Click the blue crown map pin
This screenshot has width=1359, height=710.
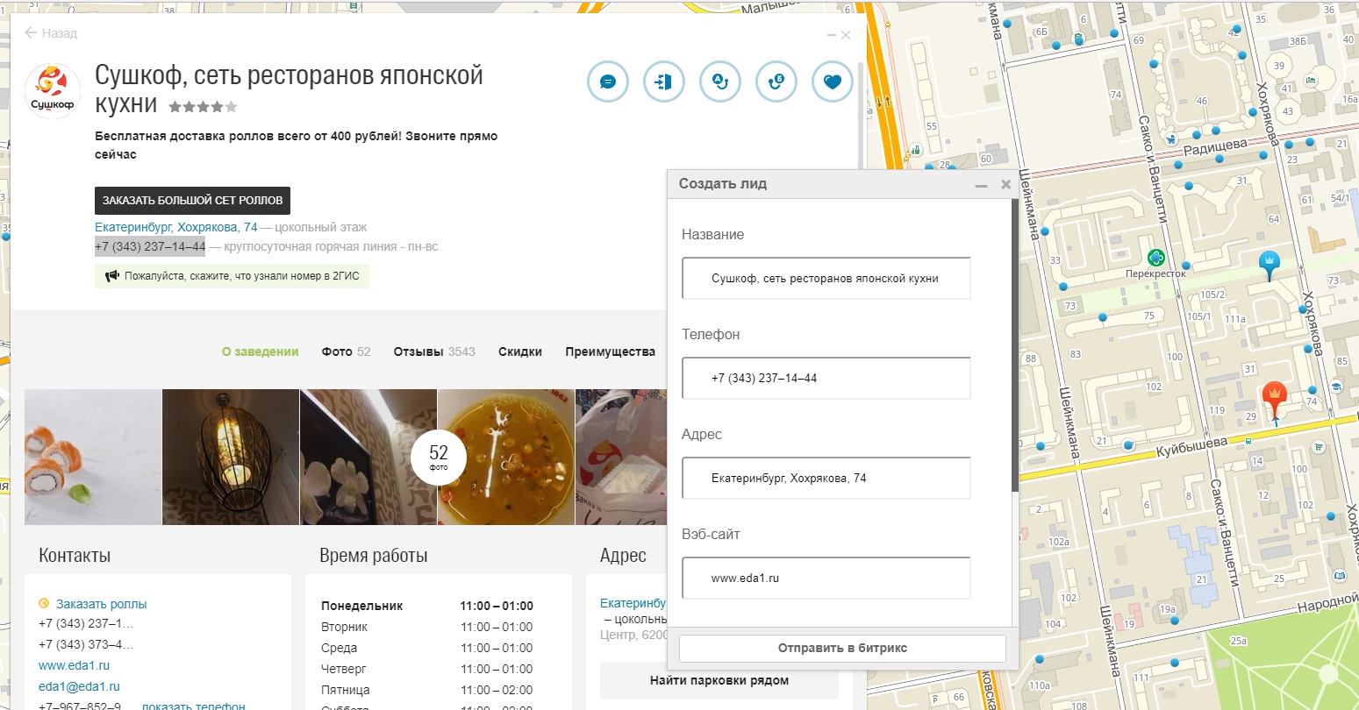point(1269,263)
